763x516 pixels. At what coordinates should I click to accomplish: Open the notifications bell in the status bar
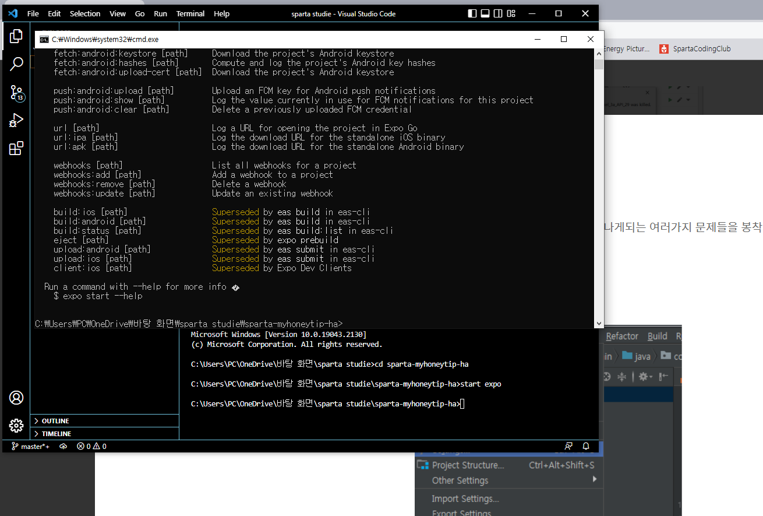pyautogui.click(x=586, y=447)
